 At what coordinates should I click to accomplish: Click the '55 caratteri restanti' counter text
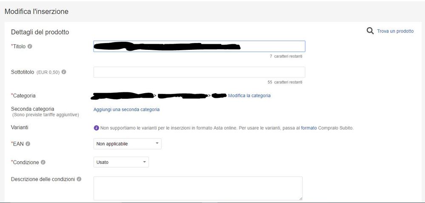point(285,82)
